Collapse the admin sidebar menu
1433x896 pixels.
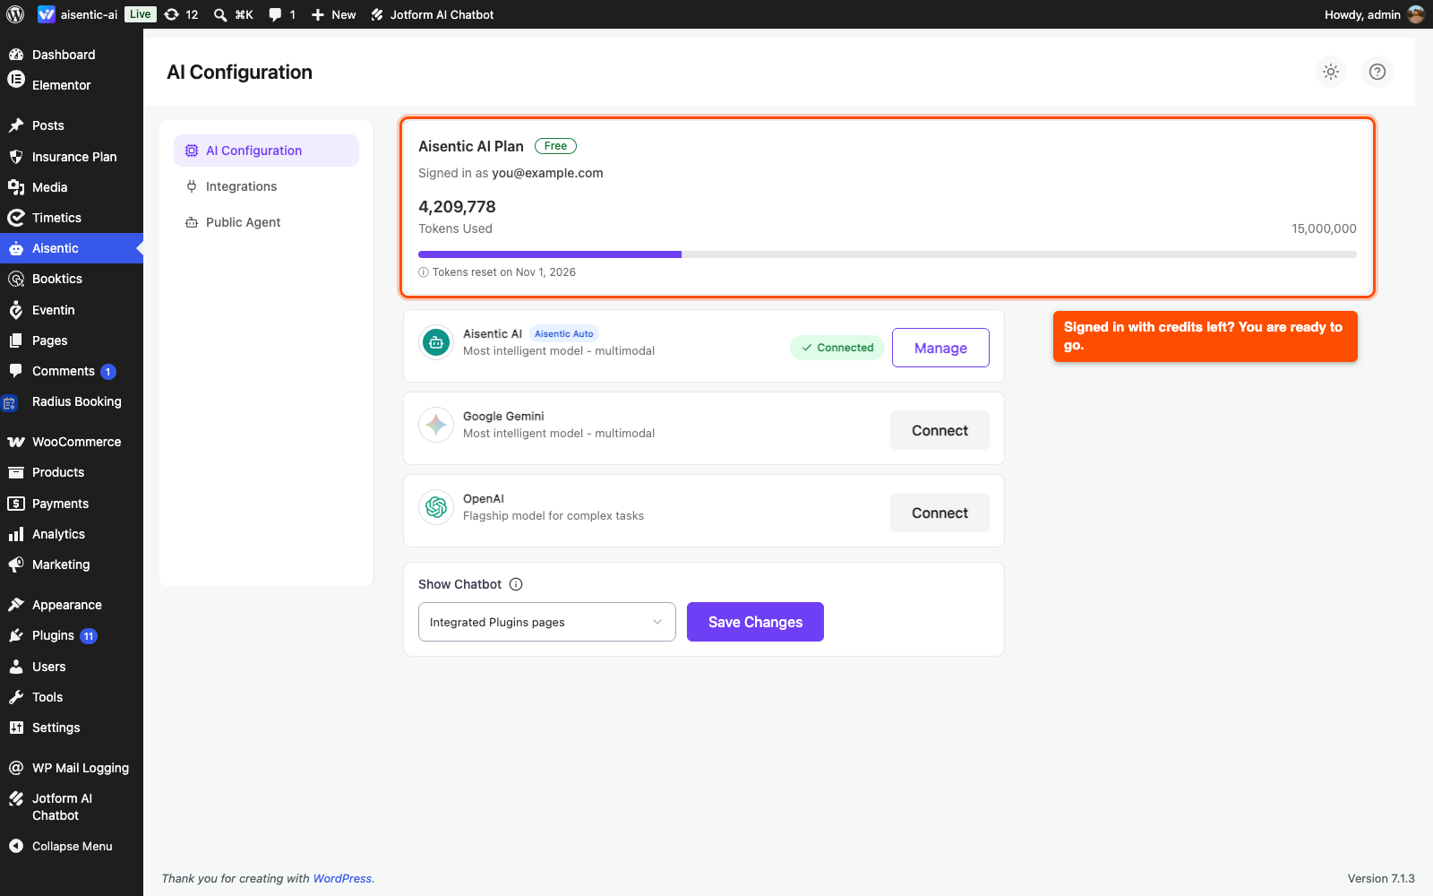click(x=72, y=846)
